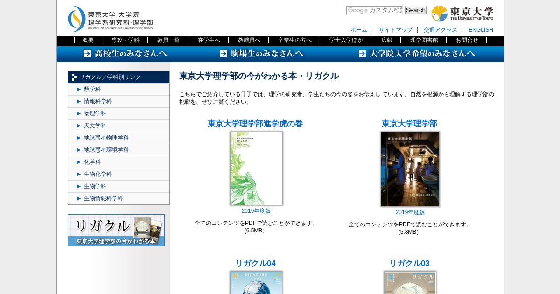Open the 地球惑星環境学科 sidebar link
The height and width of the screenshot is (294, 560).
(x=106, y=150)
